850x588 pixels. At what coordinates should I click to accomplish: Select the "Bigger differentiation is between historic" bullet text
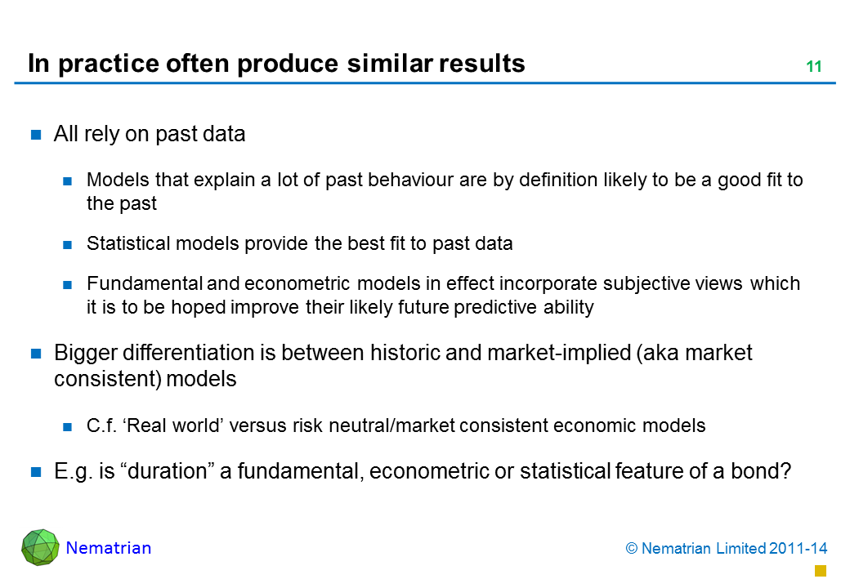(x=403, y=365)
